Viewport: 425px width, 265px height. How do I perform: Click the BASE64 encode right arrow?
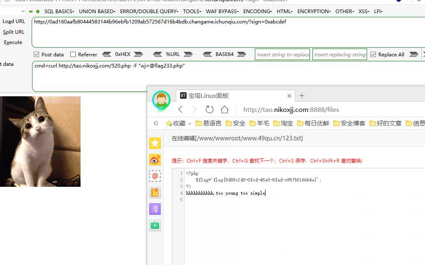coord(242,54)
